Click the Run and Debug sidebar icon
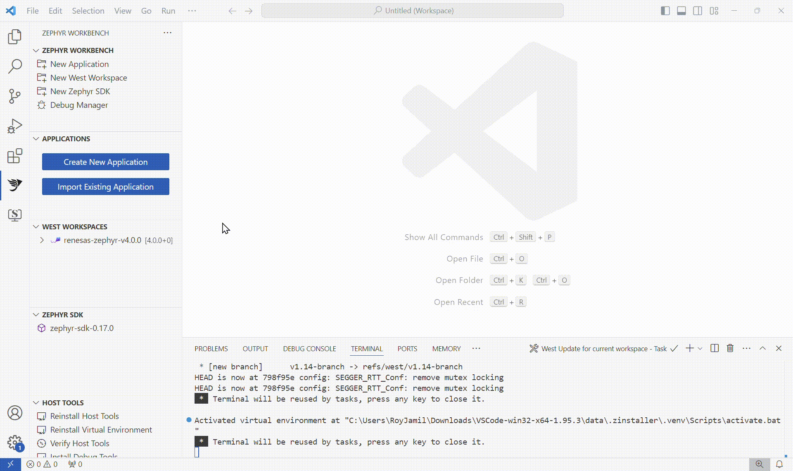The image size is (793, 471). (x=15, y=126)
